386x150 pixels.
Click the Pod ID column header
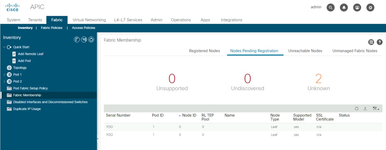point(158,116)
